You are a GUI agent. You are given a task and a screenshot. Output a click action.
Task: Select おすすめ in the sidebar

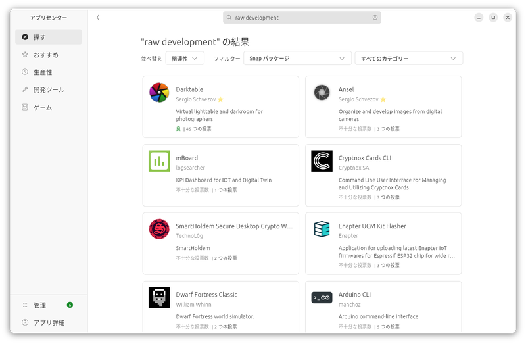(49, 55)
